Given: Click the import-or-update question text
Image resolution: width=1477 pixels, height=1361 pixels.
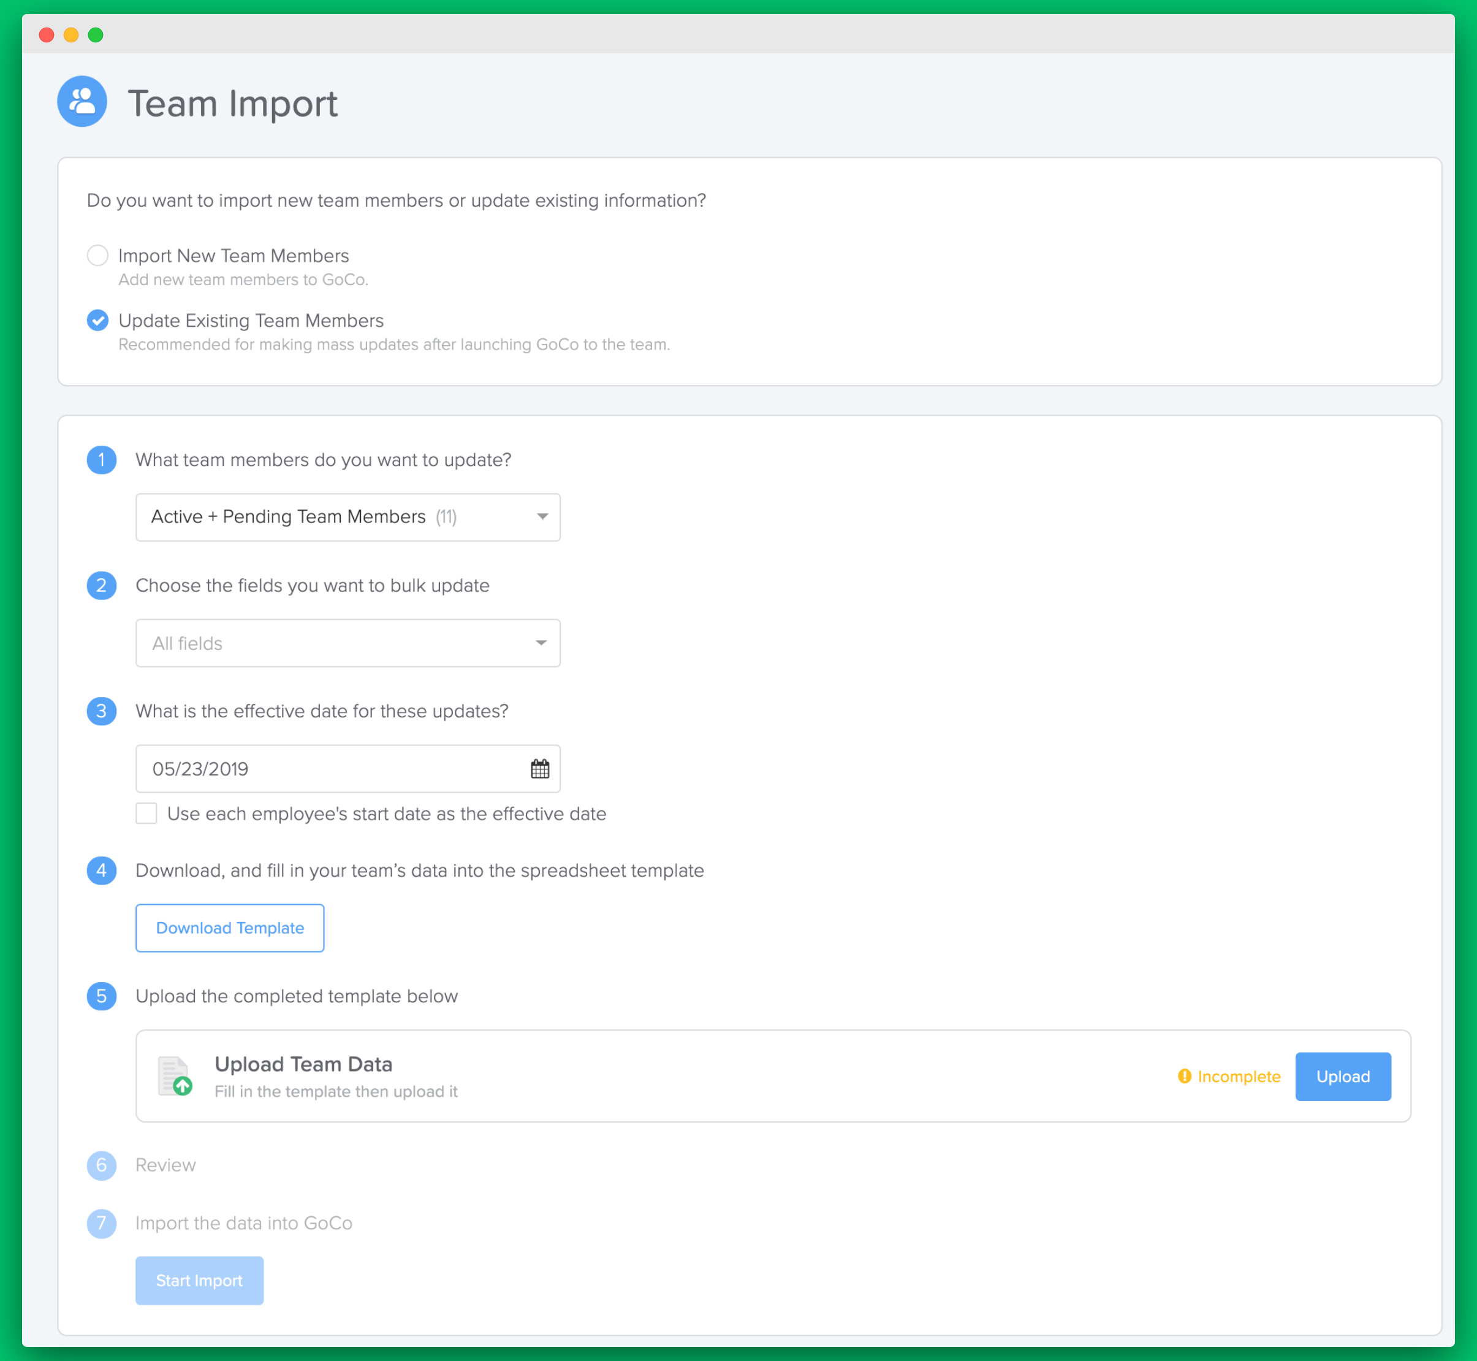Looking at the screenshot, I should (x=396, y=201).
